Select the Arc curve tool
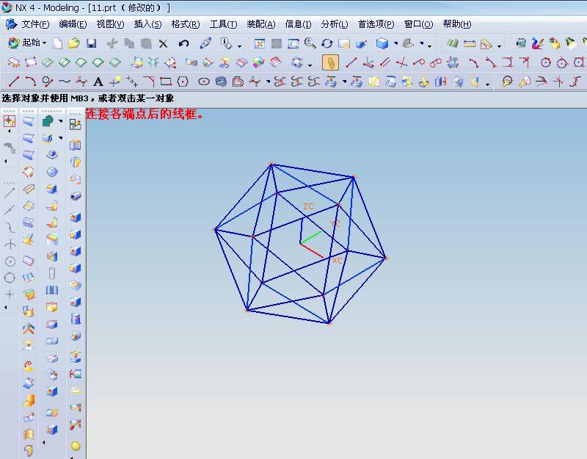 point(30,81)
